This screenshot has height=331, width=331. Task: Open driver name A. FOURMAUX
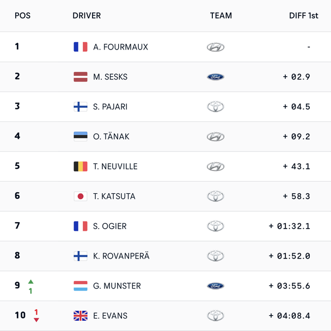click(120, 47)
